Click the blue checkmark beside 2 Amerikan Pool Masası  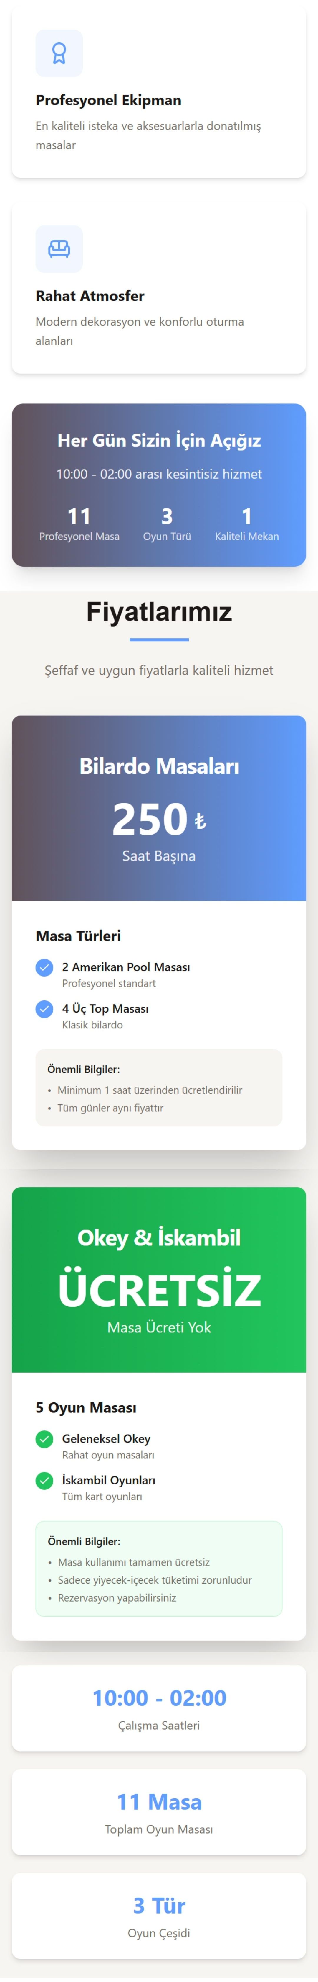click(x=44, y=967)
